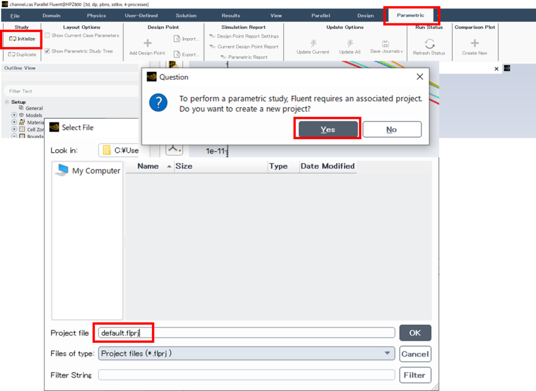536x391 pixels.
Task: Sort file list by Date Modified column
Action: click(328, 166)
